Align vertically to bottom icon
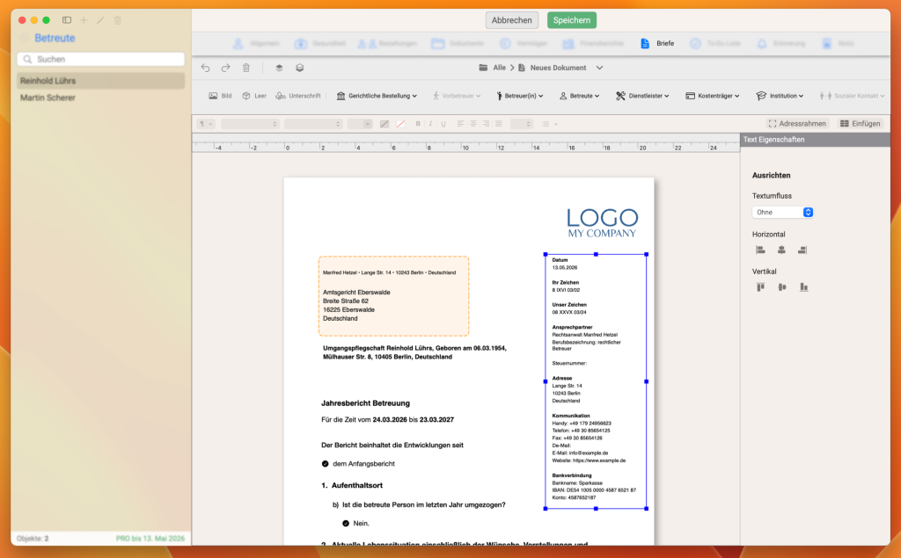The width and height of the screenshot is (901, 558). pos(804,287)
